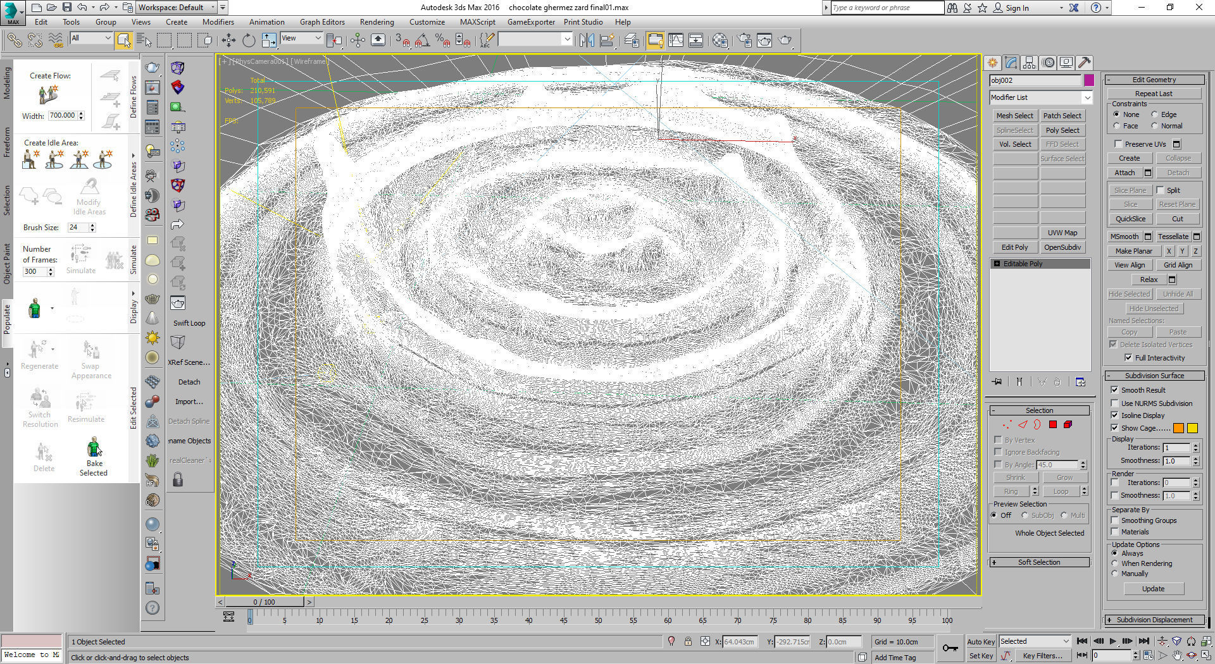This screenshot has width=1215, height=664.
Task: Click the Undo arrow in title bar
Action: coord(82,8)
